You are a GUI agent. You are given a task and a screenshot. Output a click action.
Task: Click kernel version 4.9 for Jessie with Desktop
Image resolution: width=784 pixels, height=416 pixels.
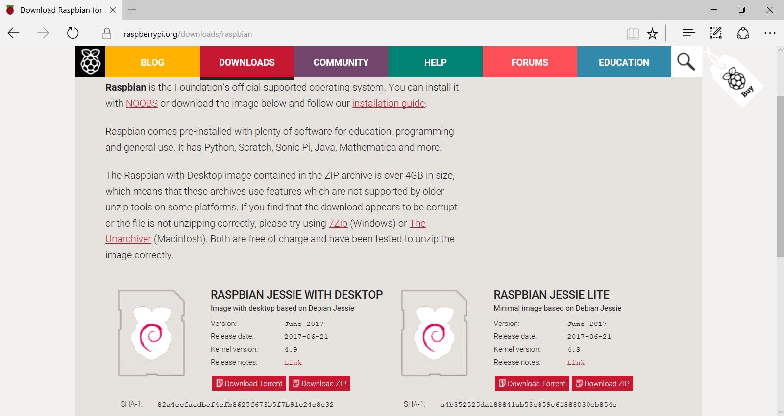coord(291,350)
